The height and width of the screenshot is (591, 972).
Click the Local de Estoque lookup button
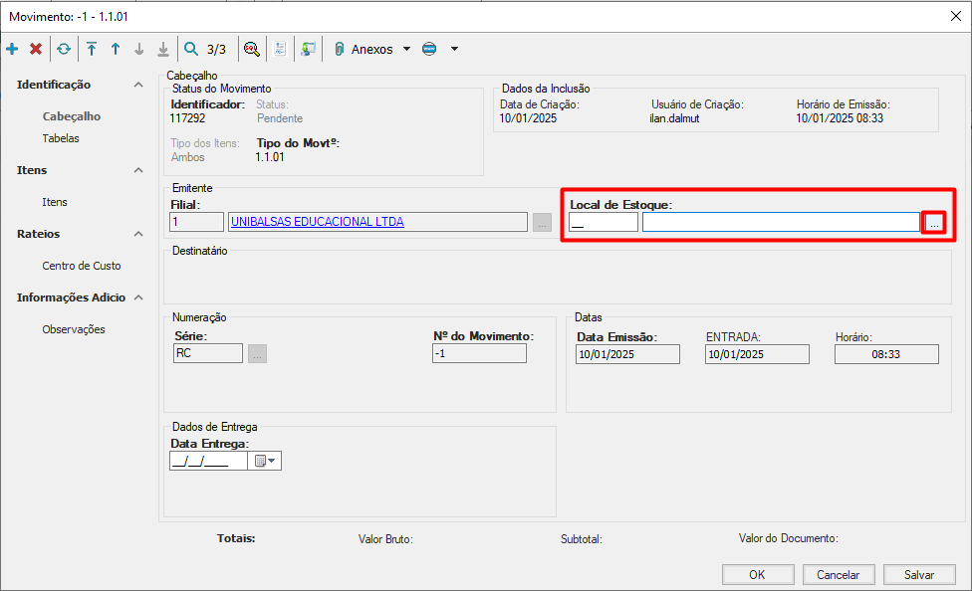933,223
